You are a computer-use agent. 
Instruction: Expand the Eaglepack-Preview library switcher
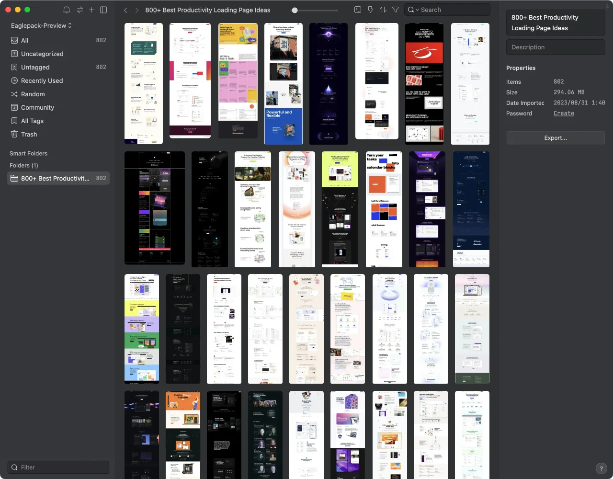42,25
